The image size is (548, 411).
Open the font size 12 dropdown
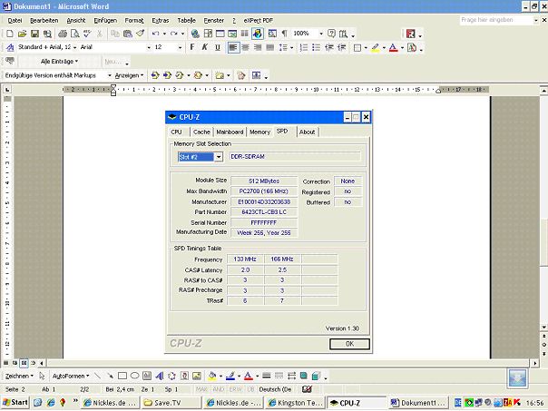(180, 47)
